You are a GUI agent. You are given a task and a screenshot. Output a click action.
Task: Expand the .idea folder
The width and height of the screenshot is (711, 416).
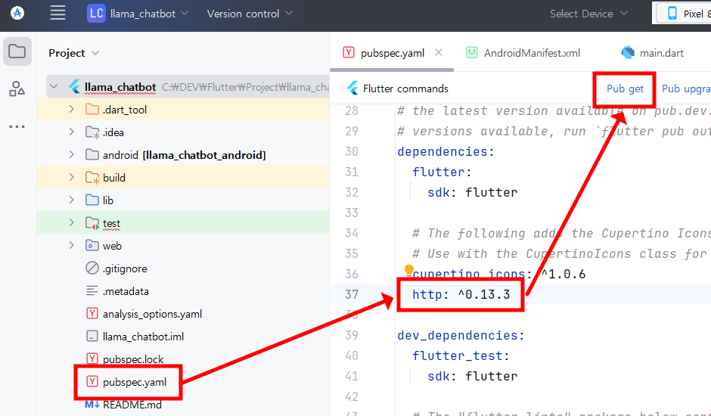click(x=71, y=132)
